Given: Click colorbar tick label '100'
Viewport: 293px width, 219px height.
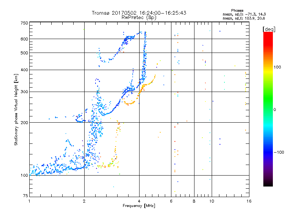Looking at the screenshot, I should tap(277, 67).
